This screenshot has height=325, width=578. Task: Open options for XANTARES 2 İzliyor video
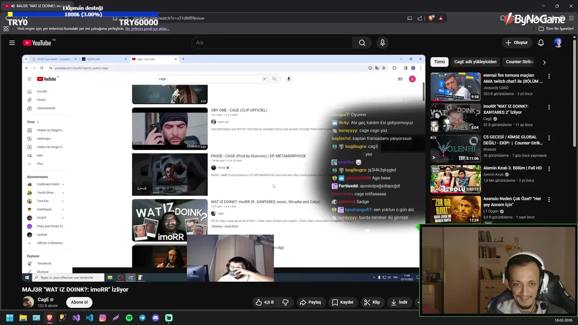pos(549,107)
